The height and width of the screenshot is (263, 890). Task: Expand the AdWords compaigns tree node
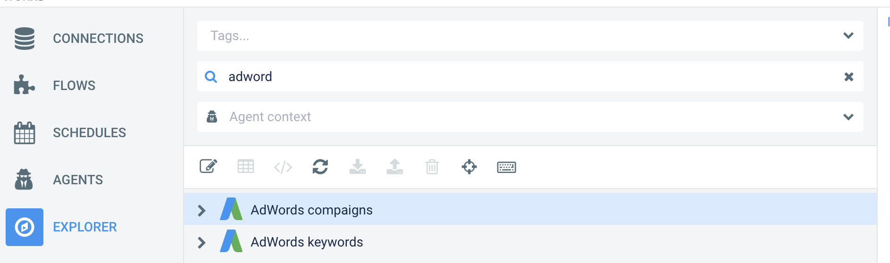pyautogui.click(x=202, y=210)
